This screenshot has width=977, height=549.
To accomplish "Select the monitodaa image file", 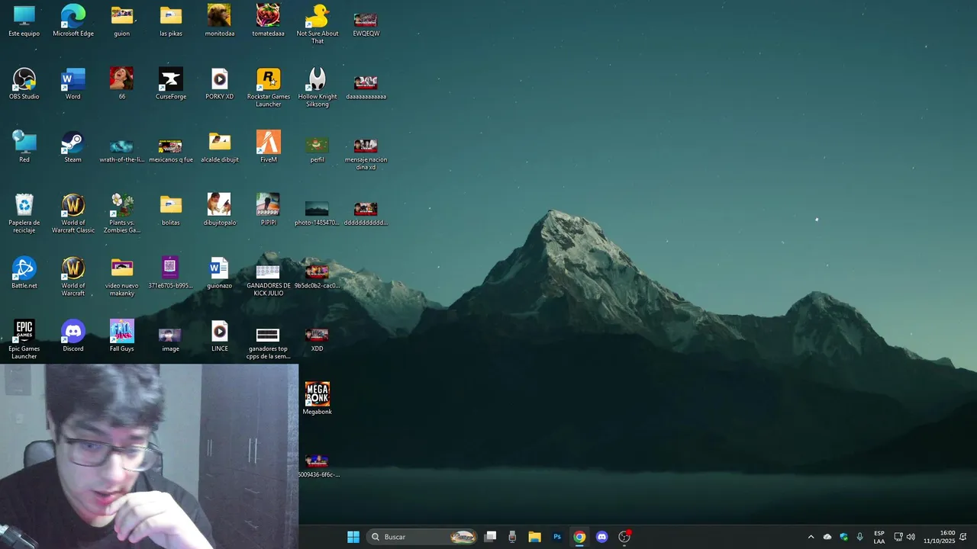I will click(220, 21).
